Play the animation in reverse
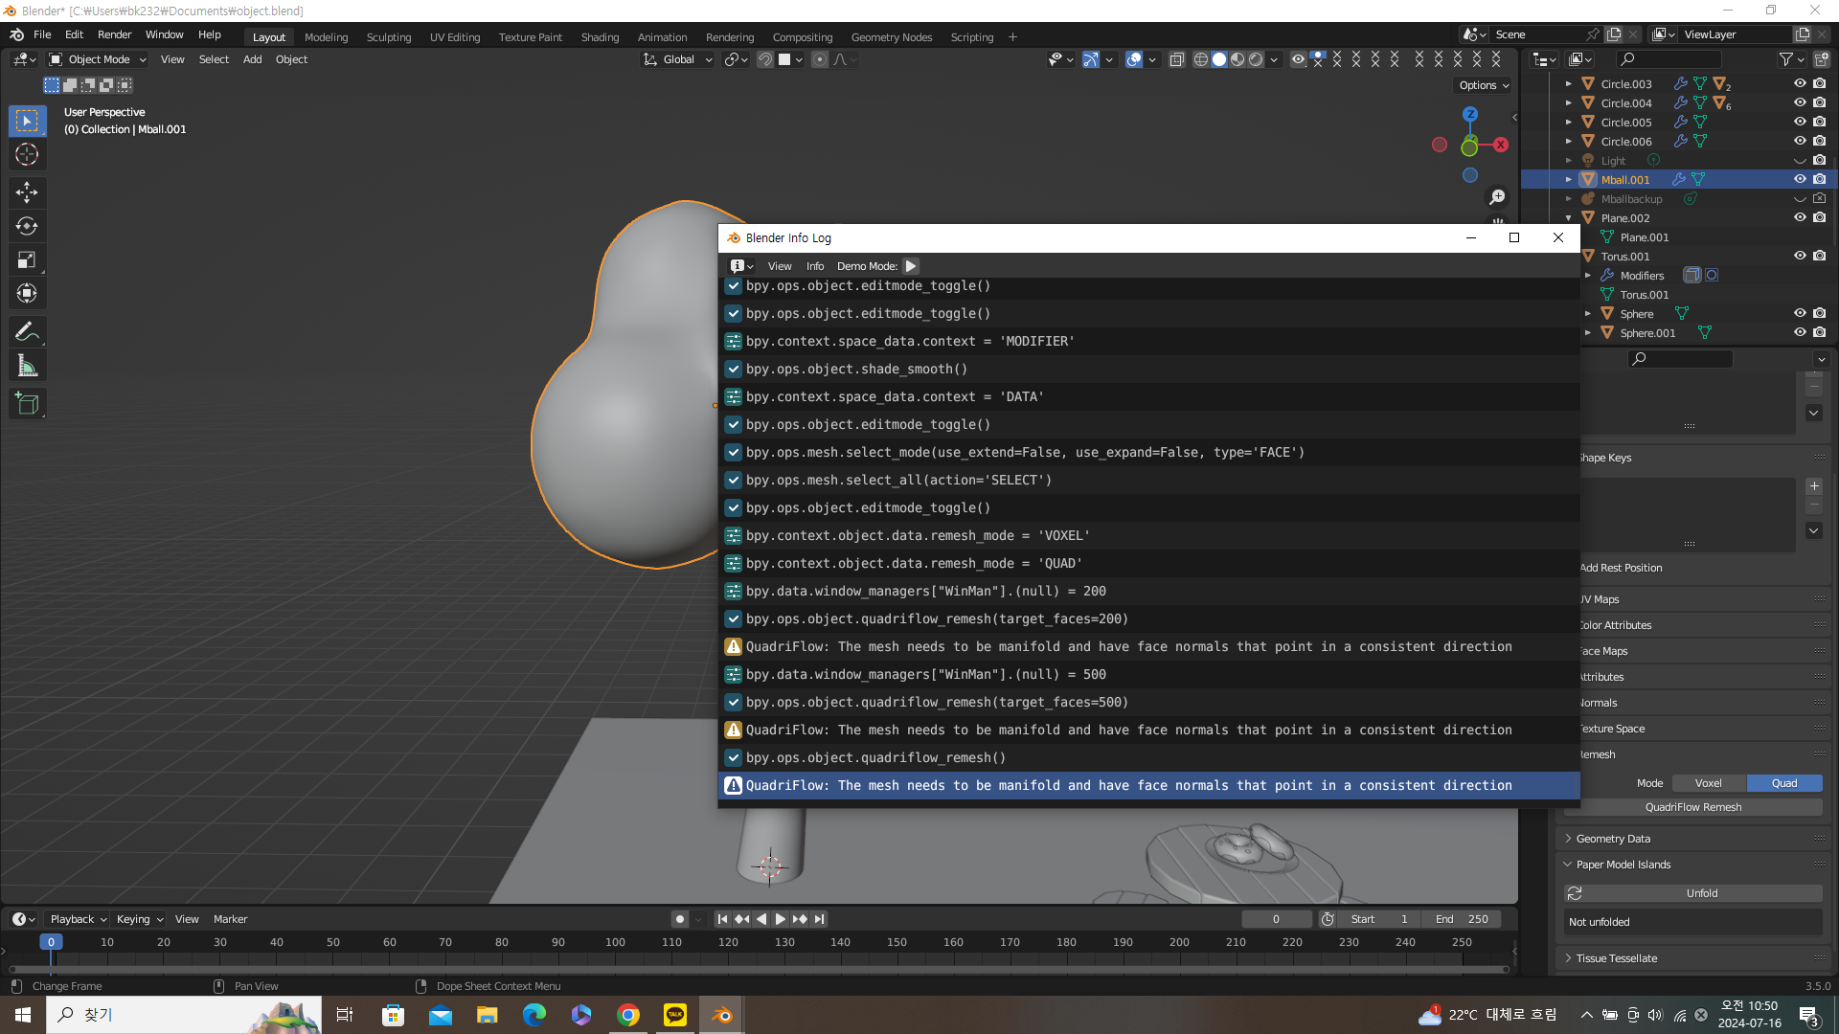The height and width of the screenshot is (1034, 1839). pos(761,919)
